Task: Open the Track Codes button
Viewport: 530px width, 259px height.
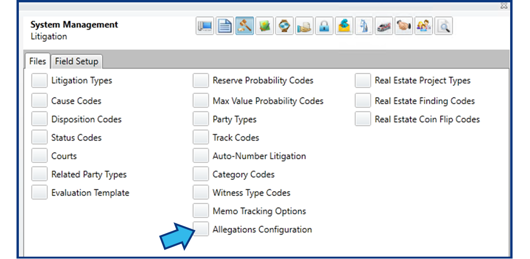Action: [201, 137]
